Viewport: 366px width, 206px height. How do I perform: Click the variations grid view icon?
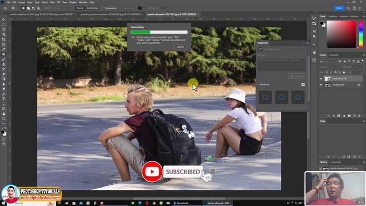(x=303, y=85)
